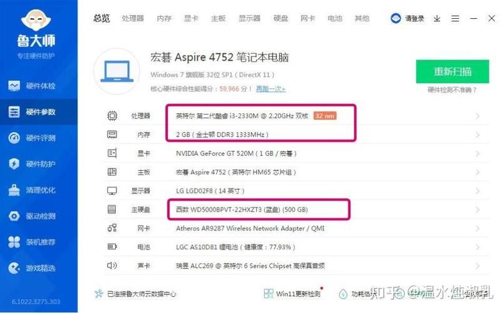
Task: Click the 32 nm orange badge
Action: coord(325,116)
